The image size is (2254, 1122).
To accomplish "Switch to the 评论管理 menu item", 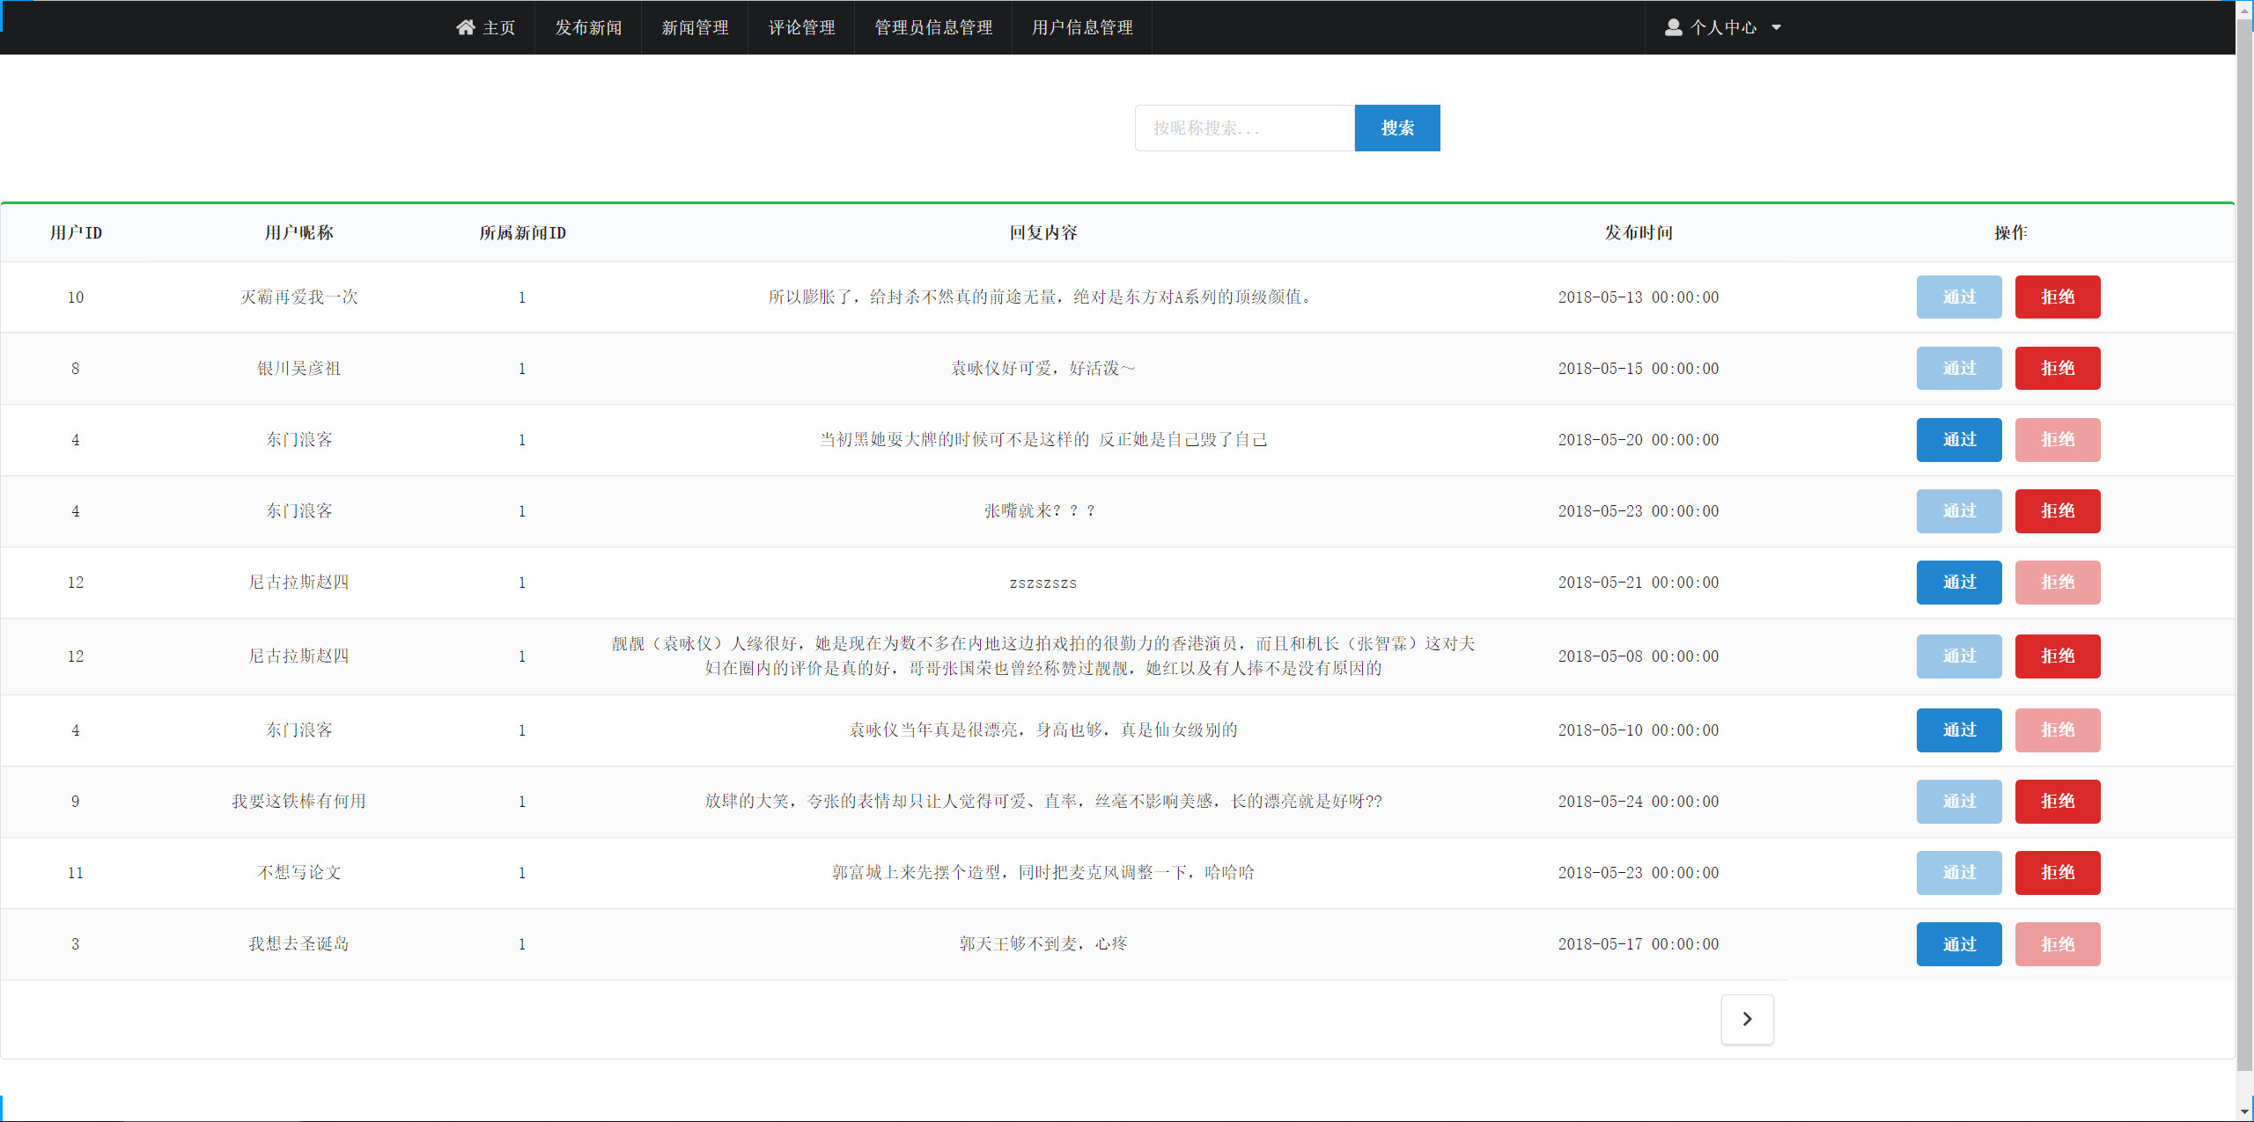I will (801, 27).
